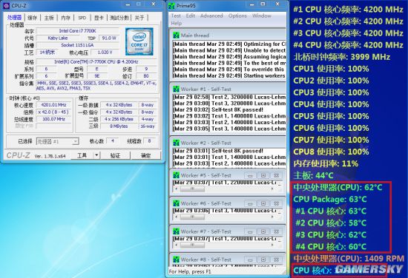This screenshot has width=408, height=278.
Task: Click the Prime95 title bar icon
Action: click(171, 6)
